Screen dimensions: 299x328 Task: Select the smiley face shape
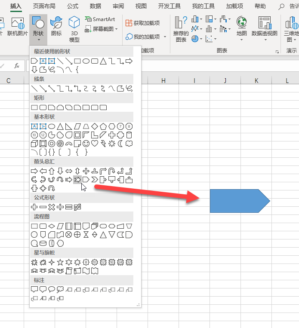[x=86, y=144]
